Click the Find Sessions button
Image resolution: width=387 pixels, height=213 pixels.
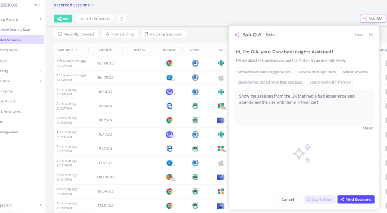tap(356, 200)
